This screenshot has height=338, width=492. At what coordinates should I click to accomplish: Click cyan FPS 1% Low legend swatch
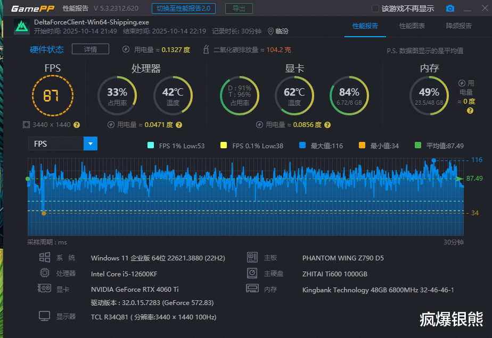click(151, 145)
